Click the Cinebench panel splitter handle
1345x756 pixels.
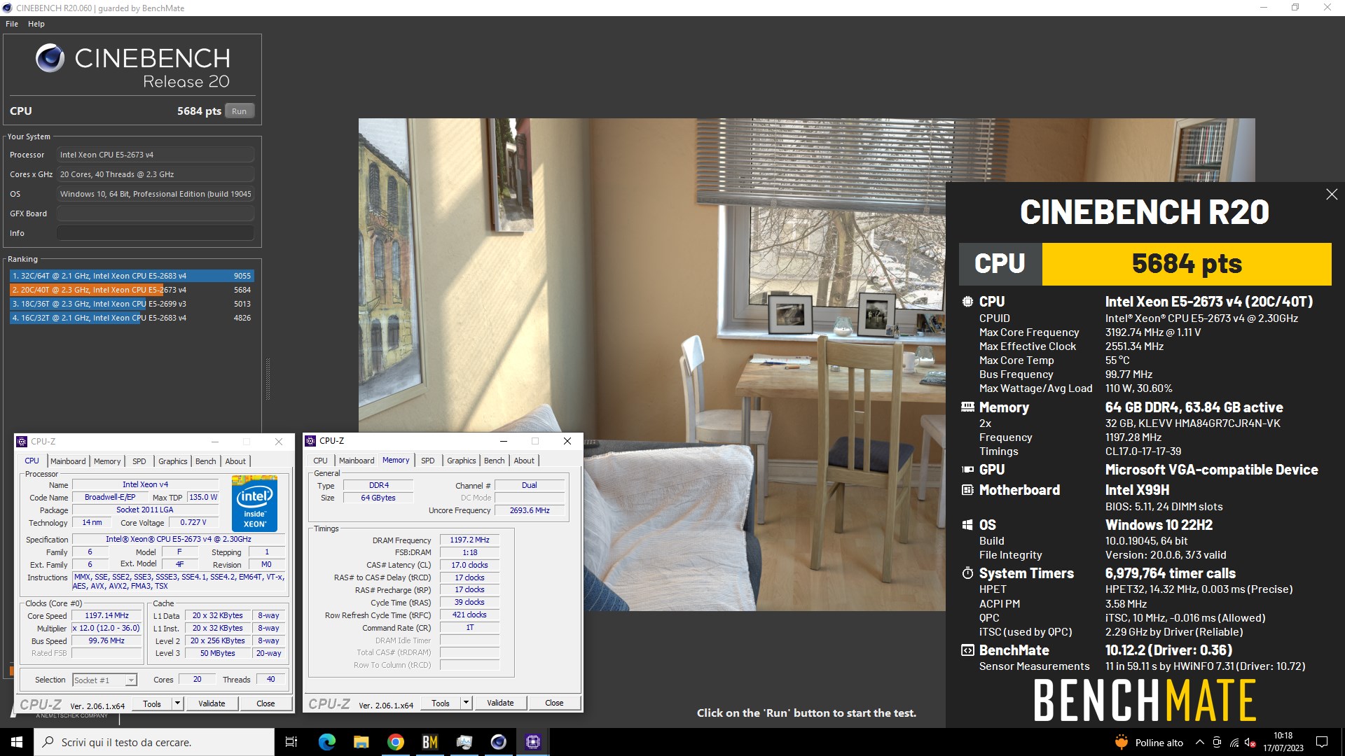click(x=268, y=379)
